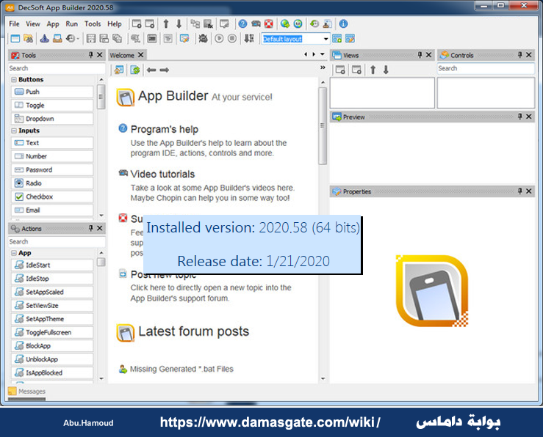This screenshot has height=437, width=543.
Task: Open video tutorials via the toolbar camera icon
Action: pos(256,24)
